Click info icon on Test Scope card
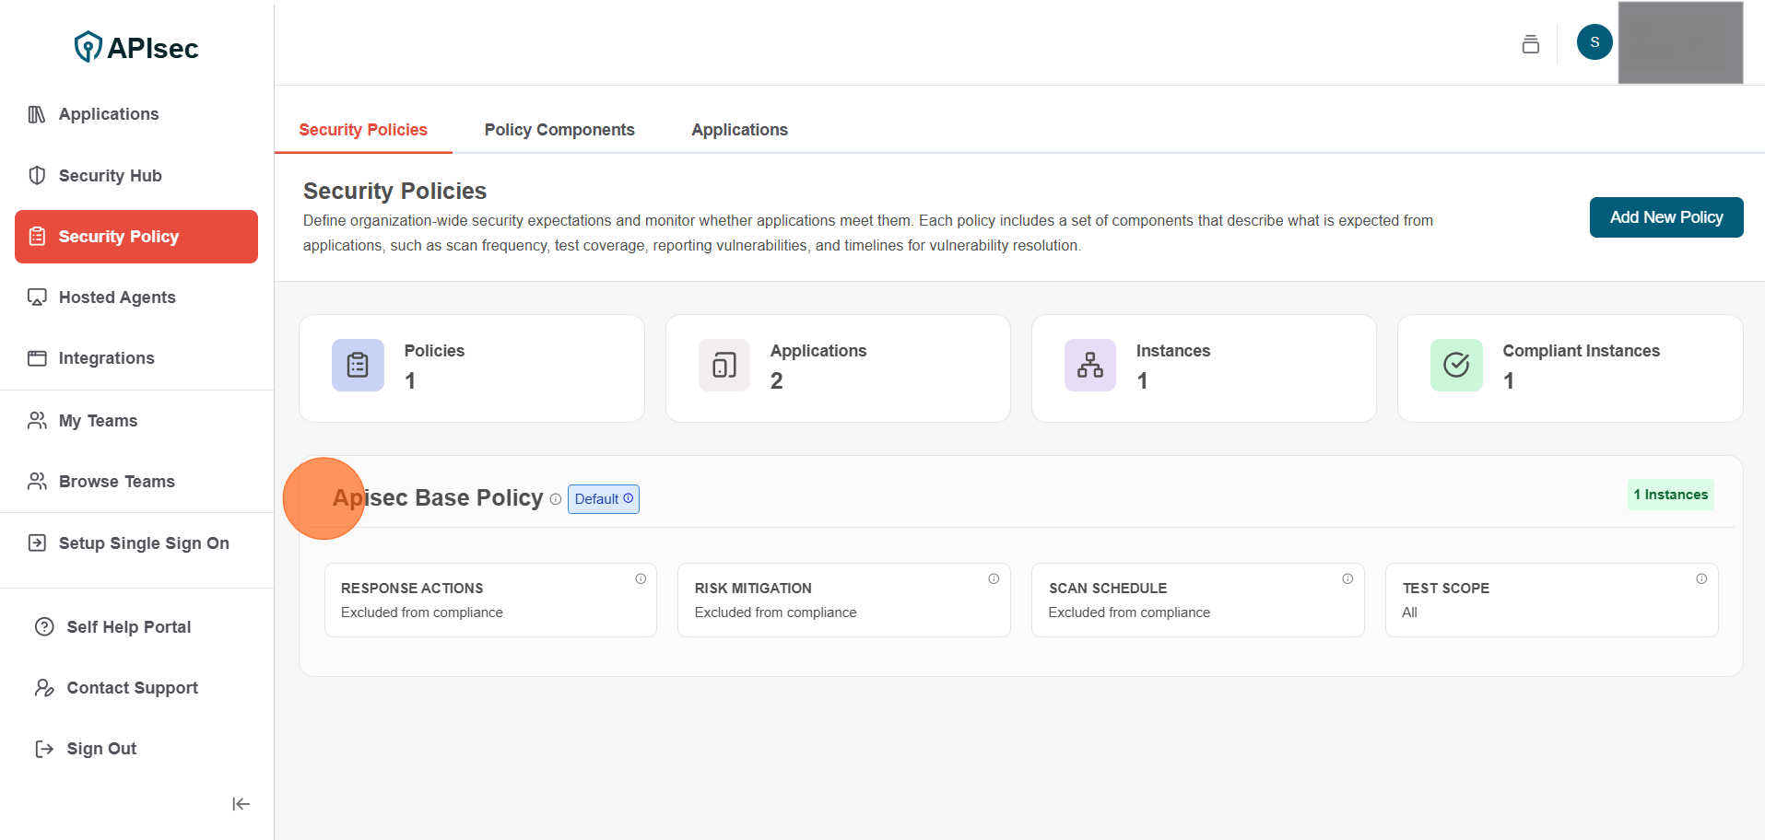 coord(1701,578)
